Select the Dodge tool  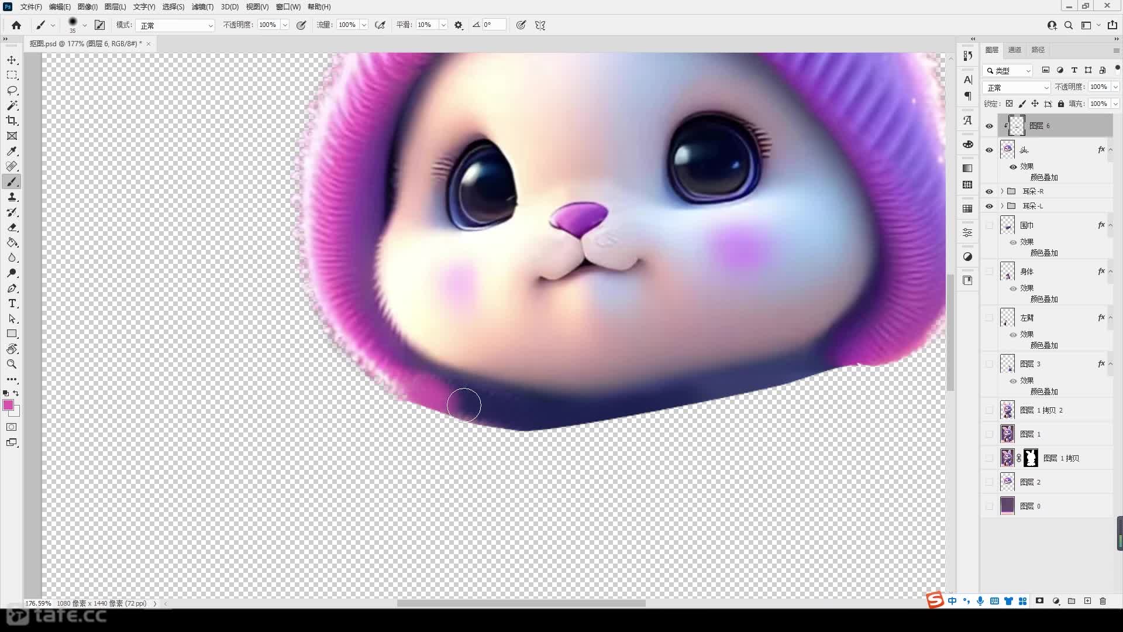(12, 273)
